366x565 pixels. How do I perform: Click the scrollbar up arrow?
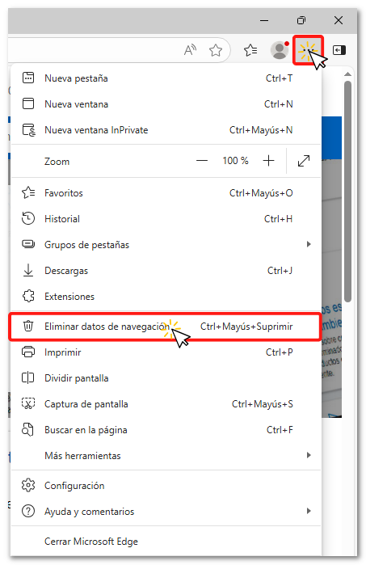[x=347, y=74]
